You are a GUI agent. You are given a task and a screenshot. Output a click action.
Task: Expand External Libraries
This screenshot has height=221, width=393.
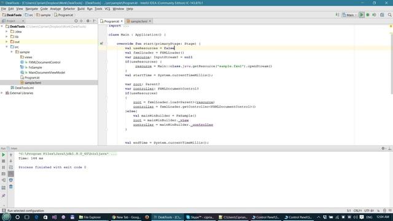(2, 93)
